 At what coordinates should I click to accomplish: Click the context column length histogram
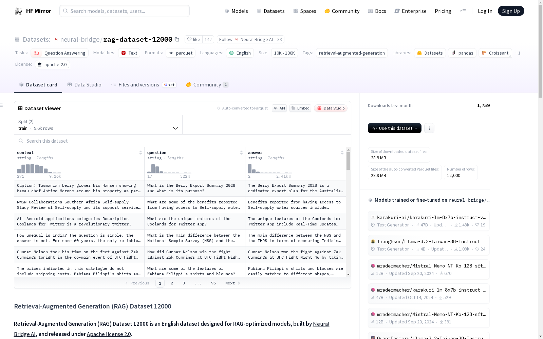point(39,168)
